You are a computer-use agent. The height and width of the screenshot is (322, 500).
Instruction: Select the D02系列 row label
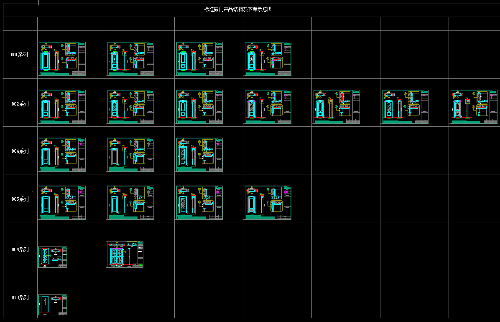click(20, 104)
